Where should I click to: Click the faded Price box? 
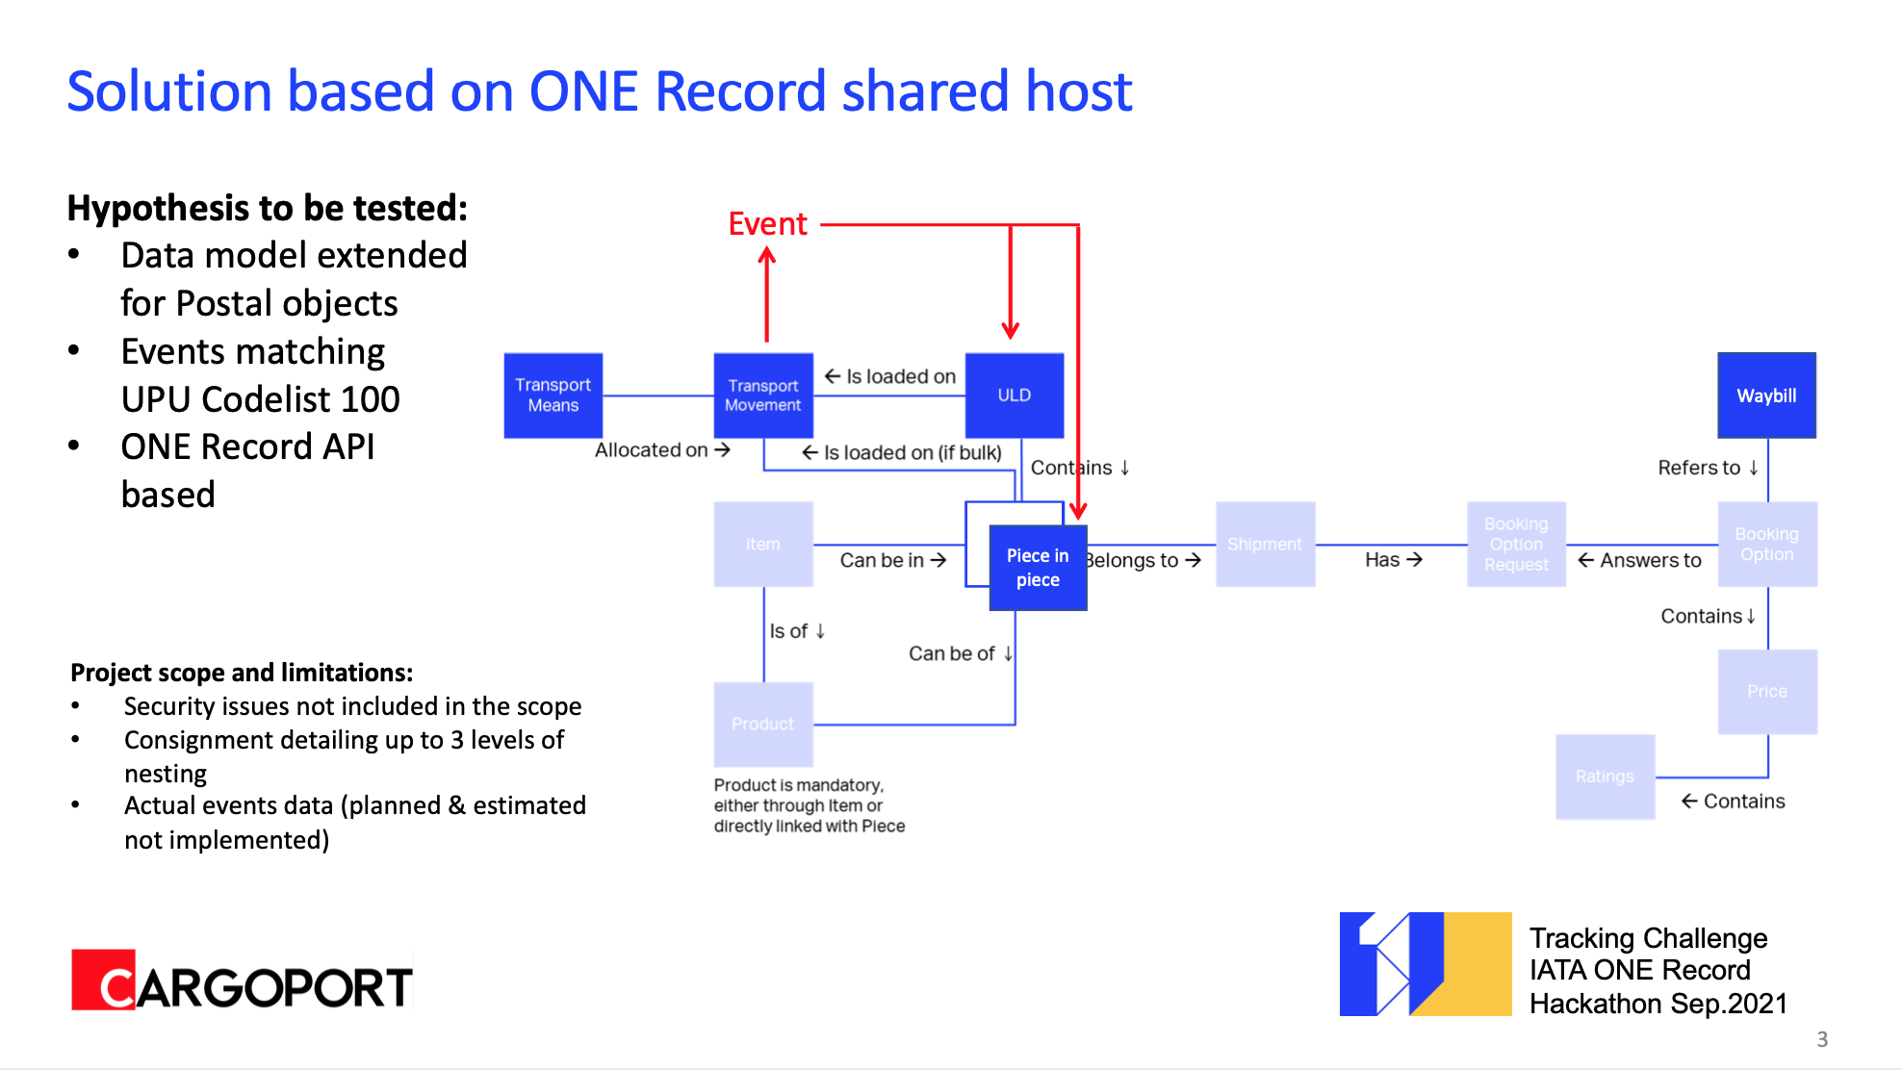1767,692
